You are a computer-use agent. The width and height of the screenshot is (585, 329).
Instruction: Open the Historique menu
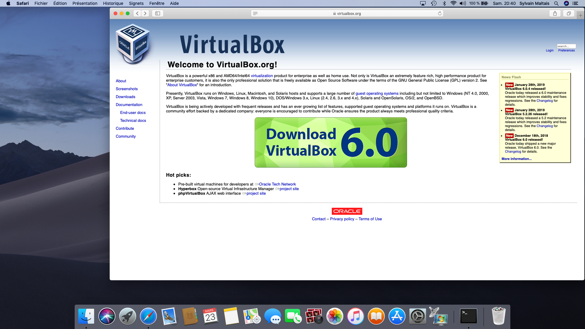[x=113, y=3]
